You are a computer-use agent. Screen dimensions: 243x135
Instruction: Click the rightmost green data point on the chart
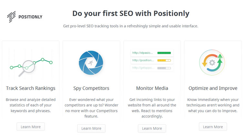[51, 62]
